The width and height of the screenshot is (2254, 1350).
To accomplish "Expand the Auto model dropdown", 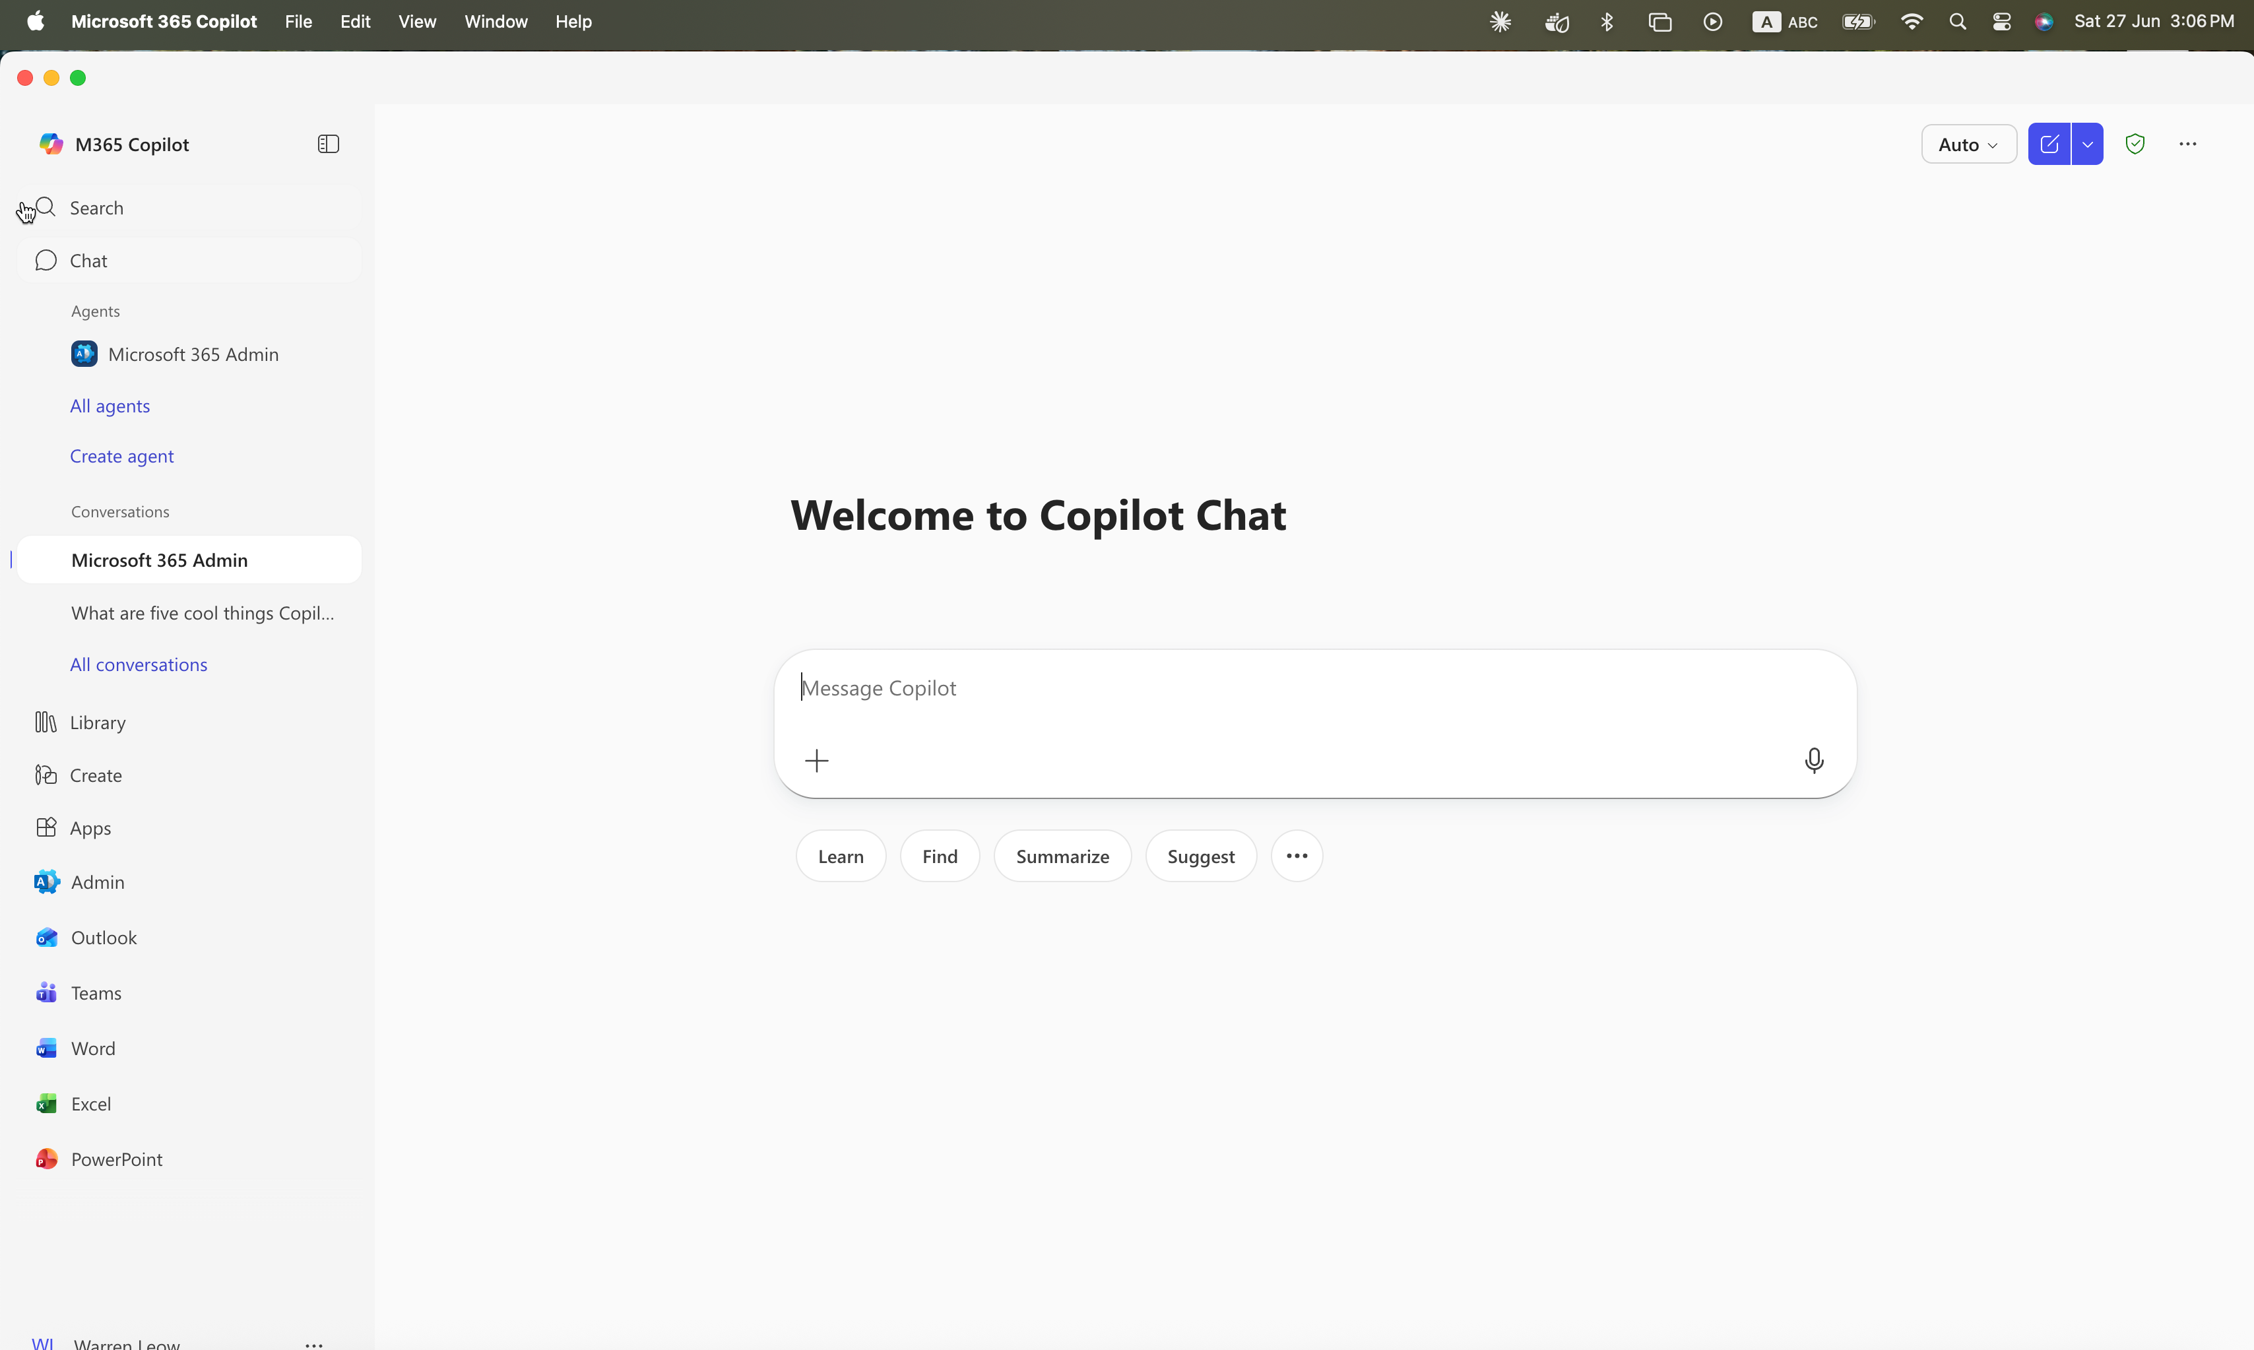I will pos(1968,144).
